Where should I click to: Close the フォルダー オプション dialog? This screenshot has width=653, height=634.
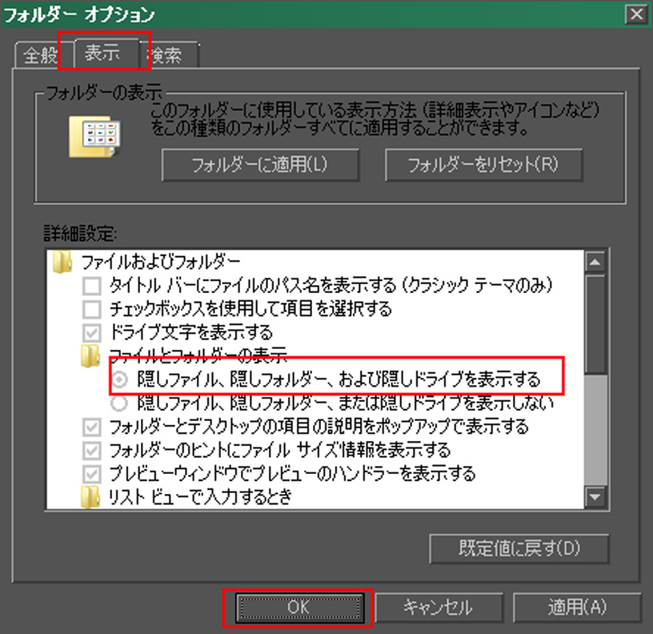point(637,14)
